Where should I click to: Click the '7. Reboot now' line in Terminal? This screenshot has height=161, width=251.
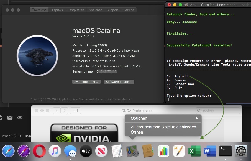pos(180,84)
